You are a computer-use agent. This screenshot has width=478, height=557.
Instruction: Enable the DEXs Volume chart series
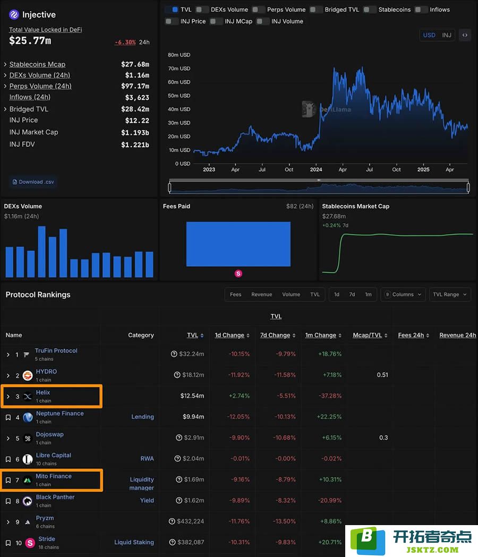[202, 10]
